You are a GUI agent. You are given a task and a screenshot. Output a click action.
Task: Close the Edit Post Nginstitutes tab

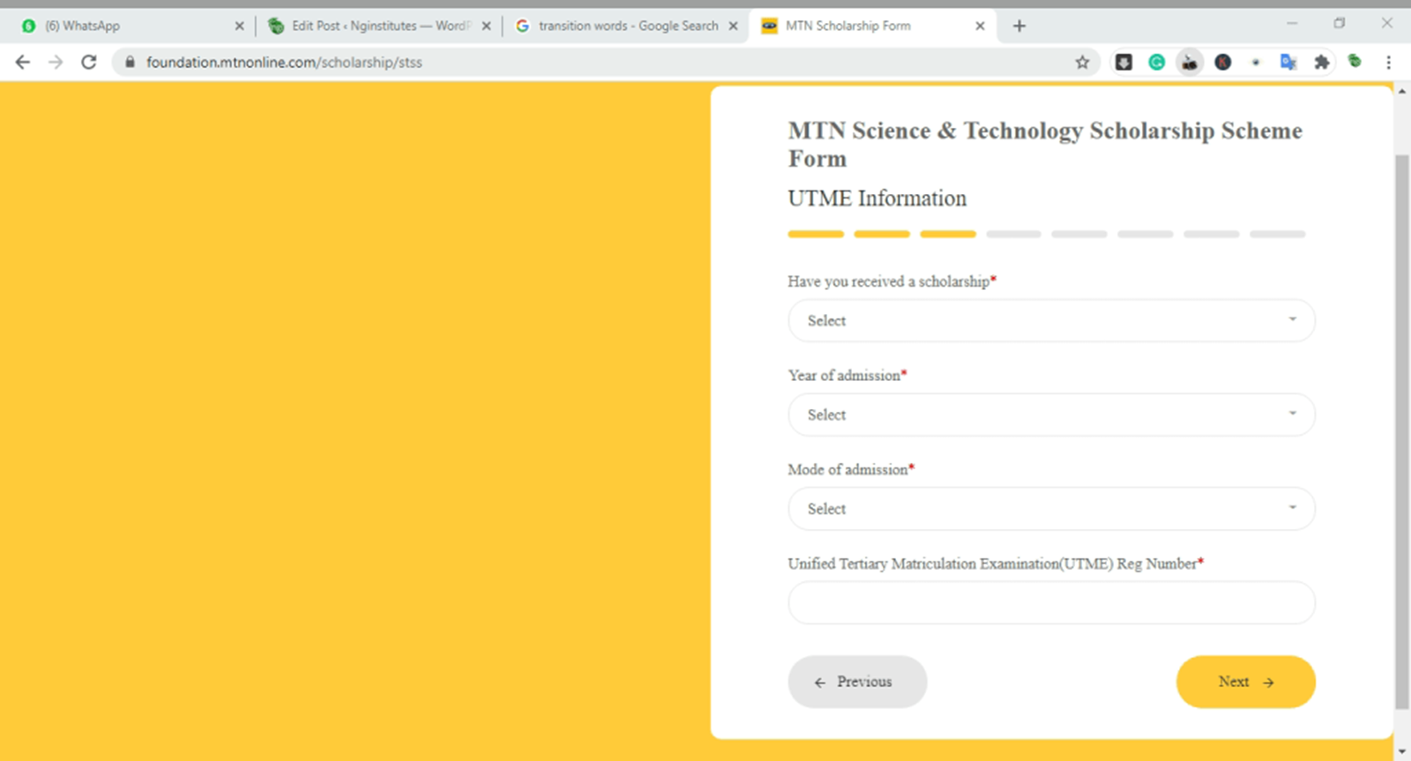pos(486,26)
